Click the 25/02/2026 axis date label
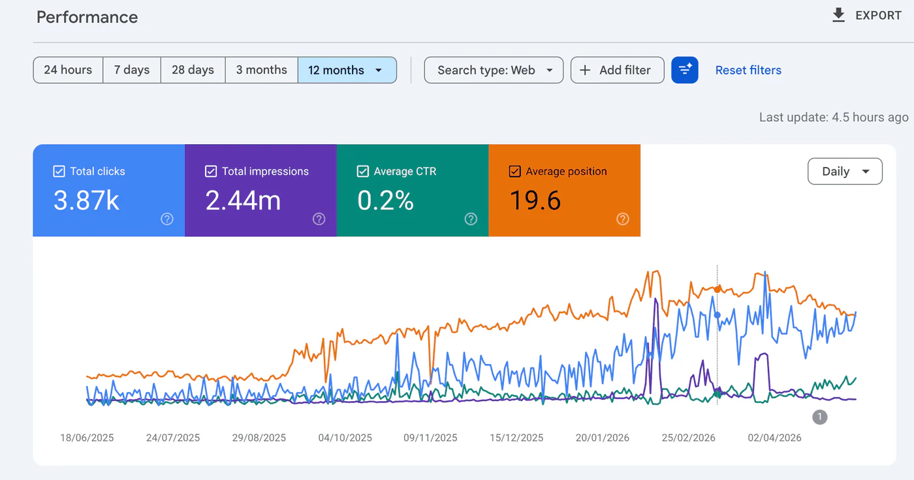The height and width of the screenshot is (480, 914). (x=689, y=438)
